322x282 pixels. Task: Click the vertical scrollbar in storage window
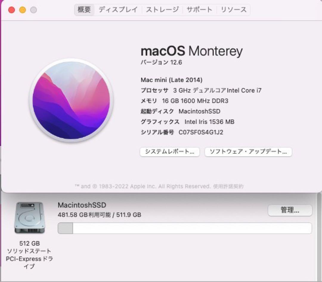[319, 237]
